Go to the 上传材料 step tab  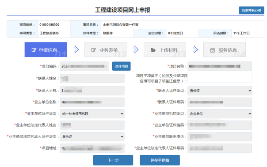click(x=165, y=49)
